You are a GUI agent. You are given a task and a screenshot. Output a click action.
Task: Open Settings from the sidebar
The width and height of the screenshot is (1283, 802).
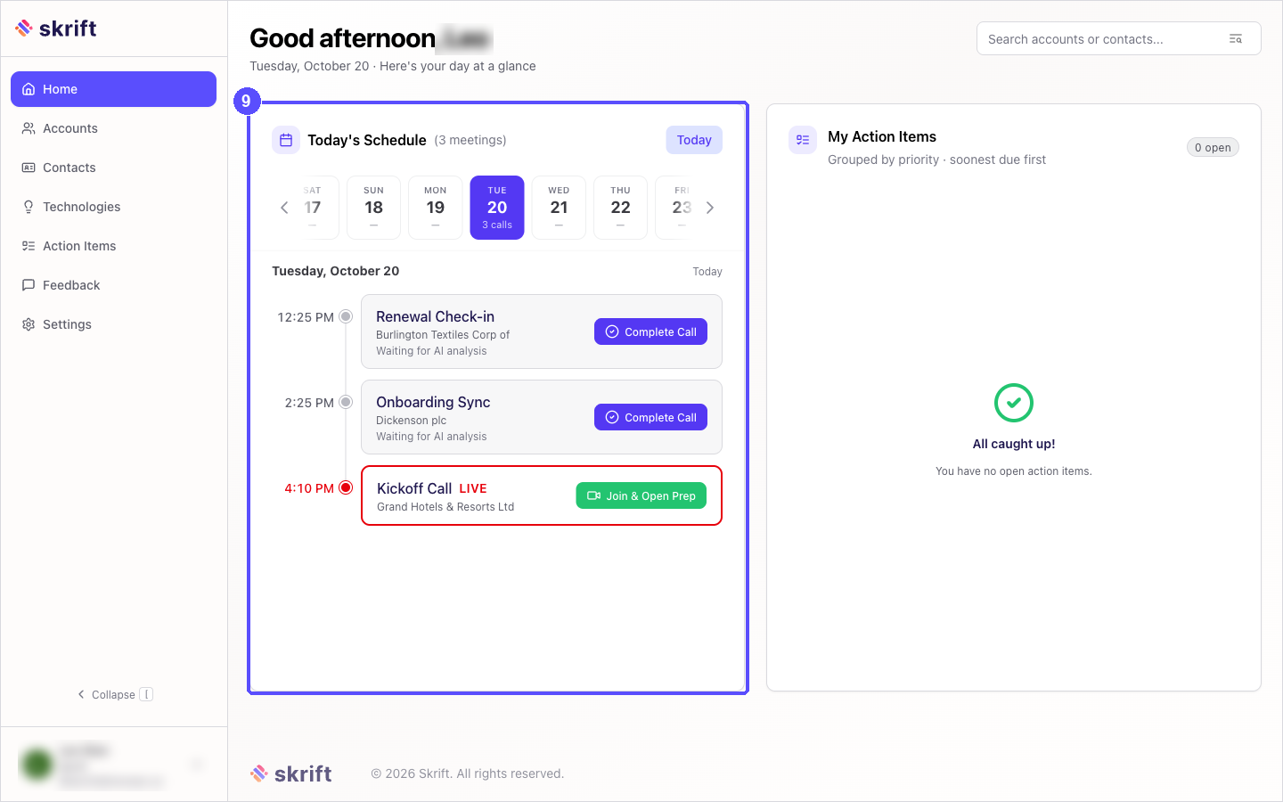tap(113, 324)
